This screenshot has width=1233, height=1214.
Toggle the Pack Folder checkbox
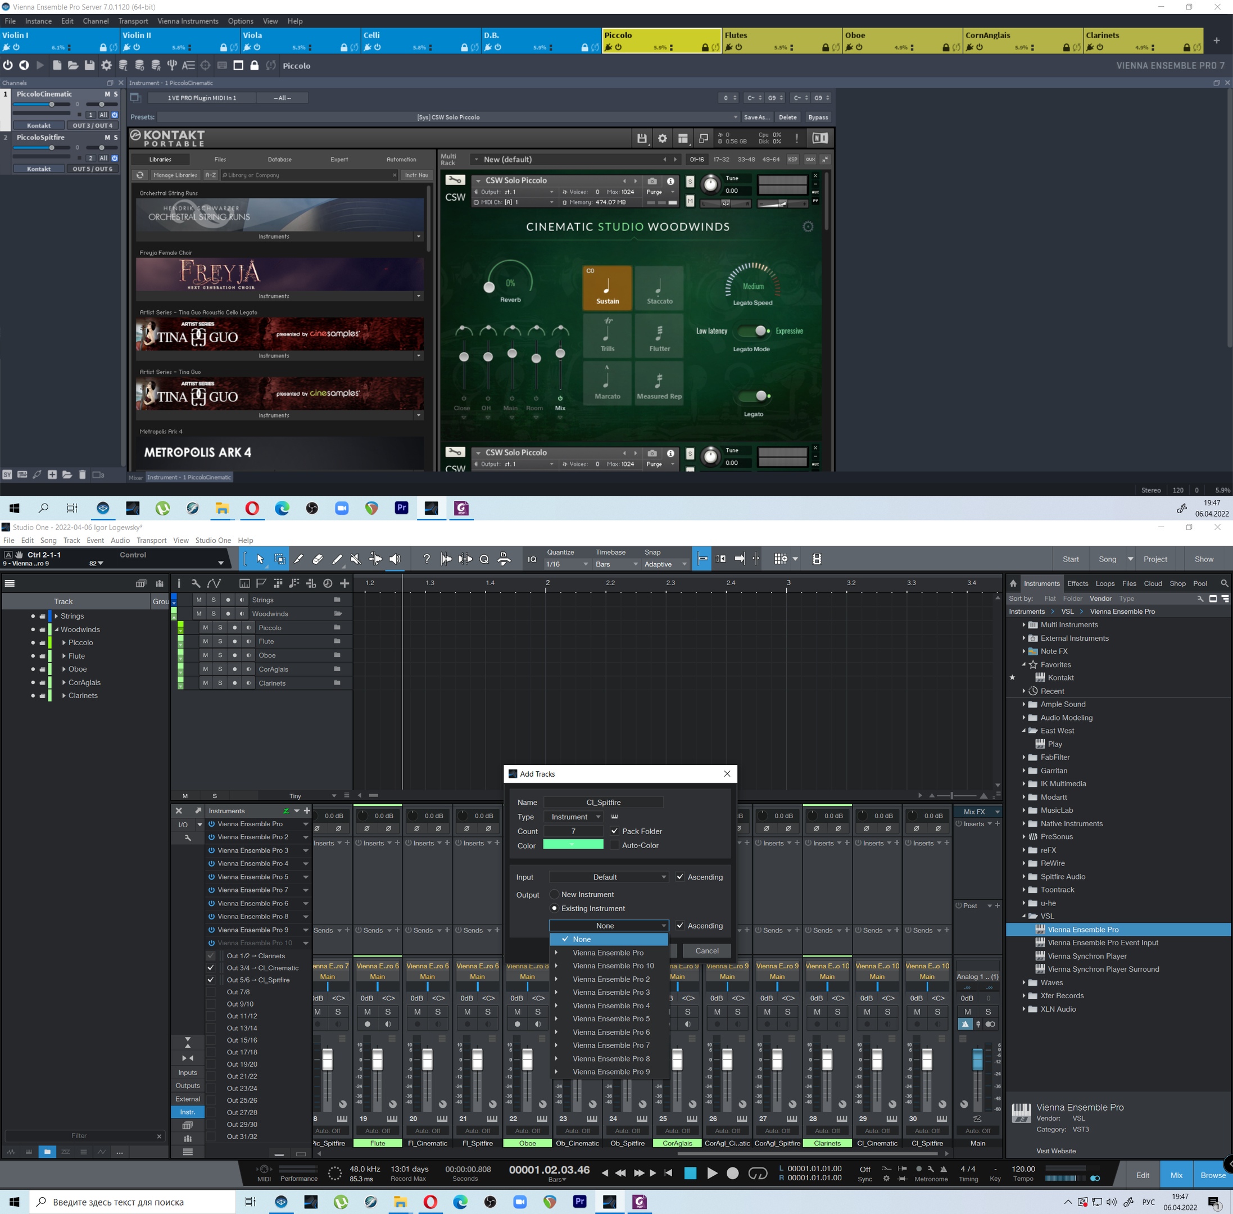(615, 831)
